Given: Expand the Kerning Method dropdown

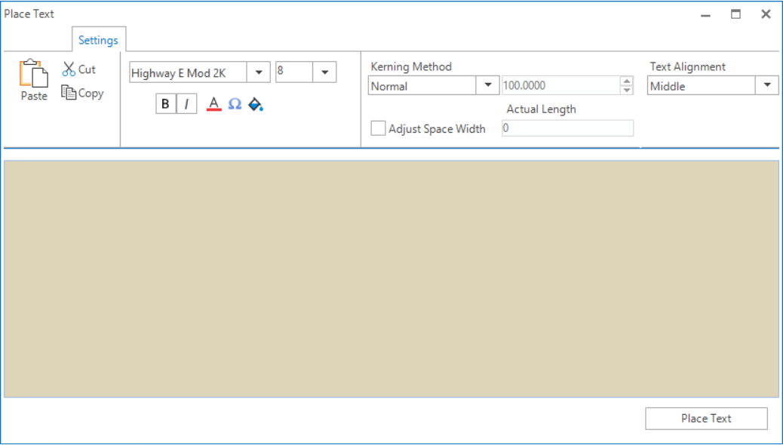Looking at the screenshot, I should coord(488,86).
